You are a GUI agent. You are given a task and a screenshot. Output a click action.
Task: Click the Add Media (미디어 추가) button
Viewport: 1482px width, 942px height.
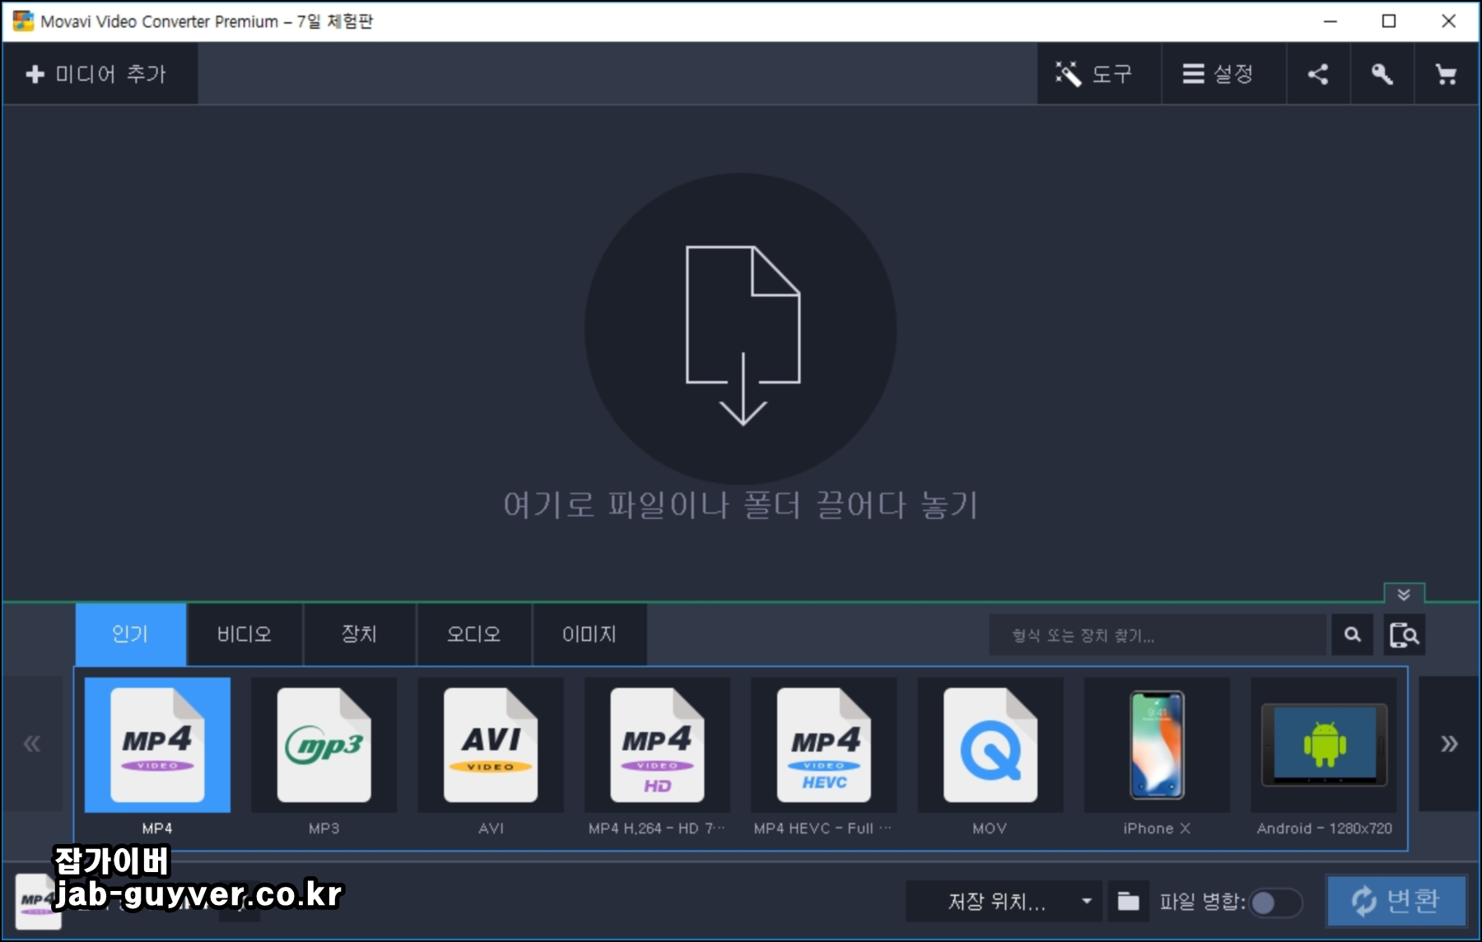[x=99, y=74]
